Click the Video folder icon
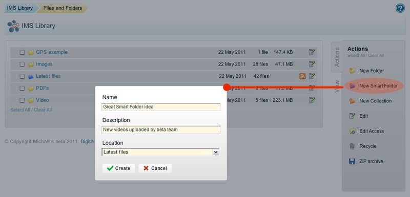 point(31,100)
